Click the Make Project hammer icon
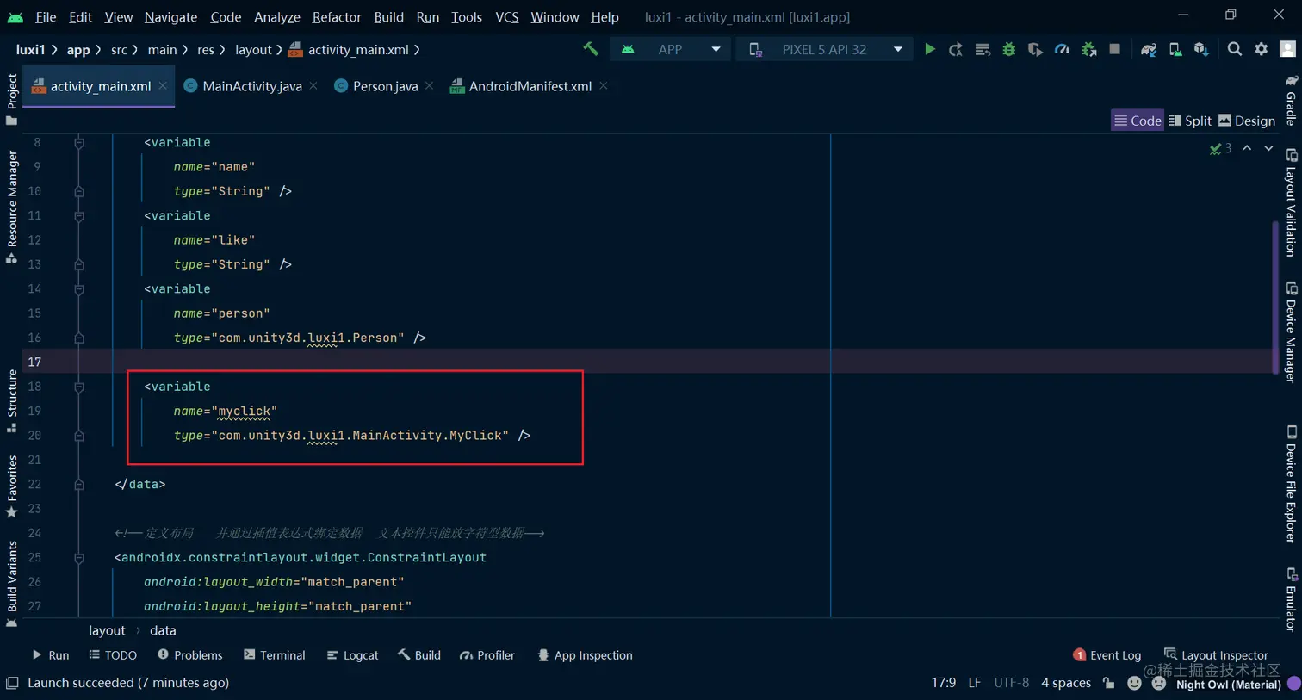This screenshot has height=700, width=1302. (591, 49)
